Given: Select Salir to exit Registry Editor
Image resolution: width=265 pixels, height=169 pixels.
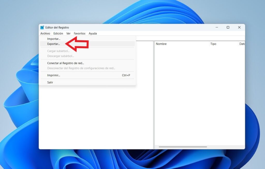Looking at the screenshot, I should (x=50, y=82).
